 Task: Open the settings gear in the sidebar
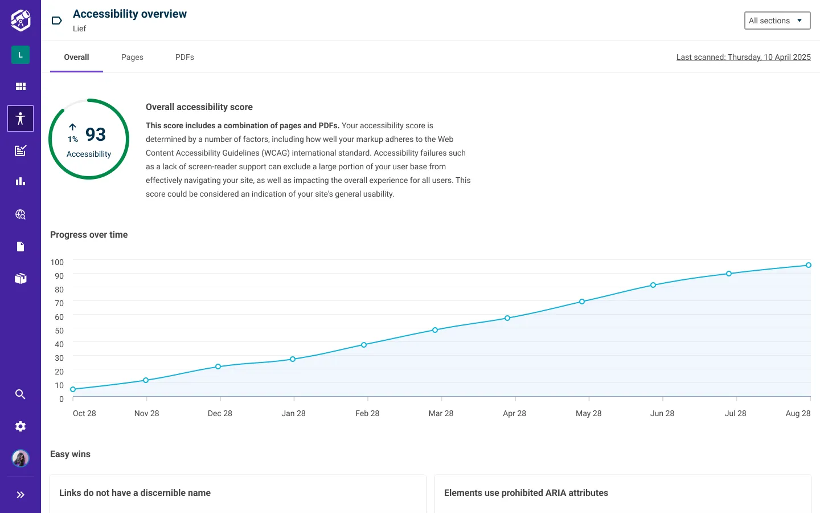click(x=20, y=426)
